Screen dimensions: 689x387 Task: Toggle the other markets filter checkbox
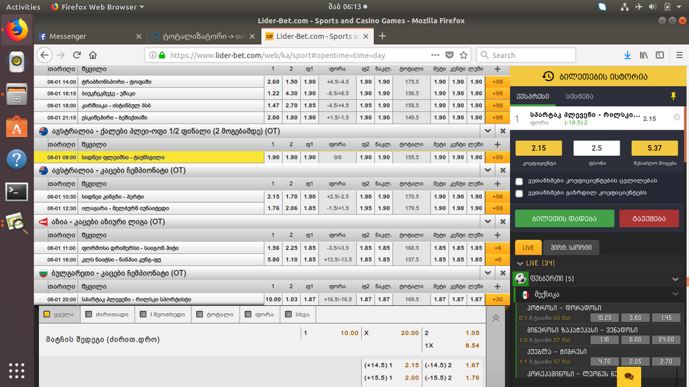pyautogui.click(x=288, y=314)
